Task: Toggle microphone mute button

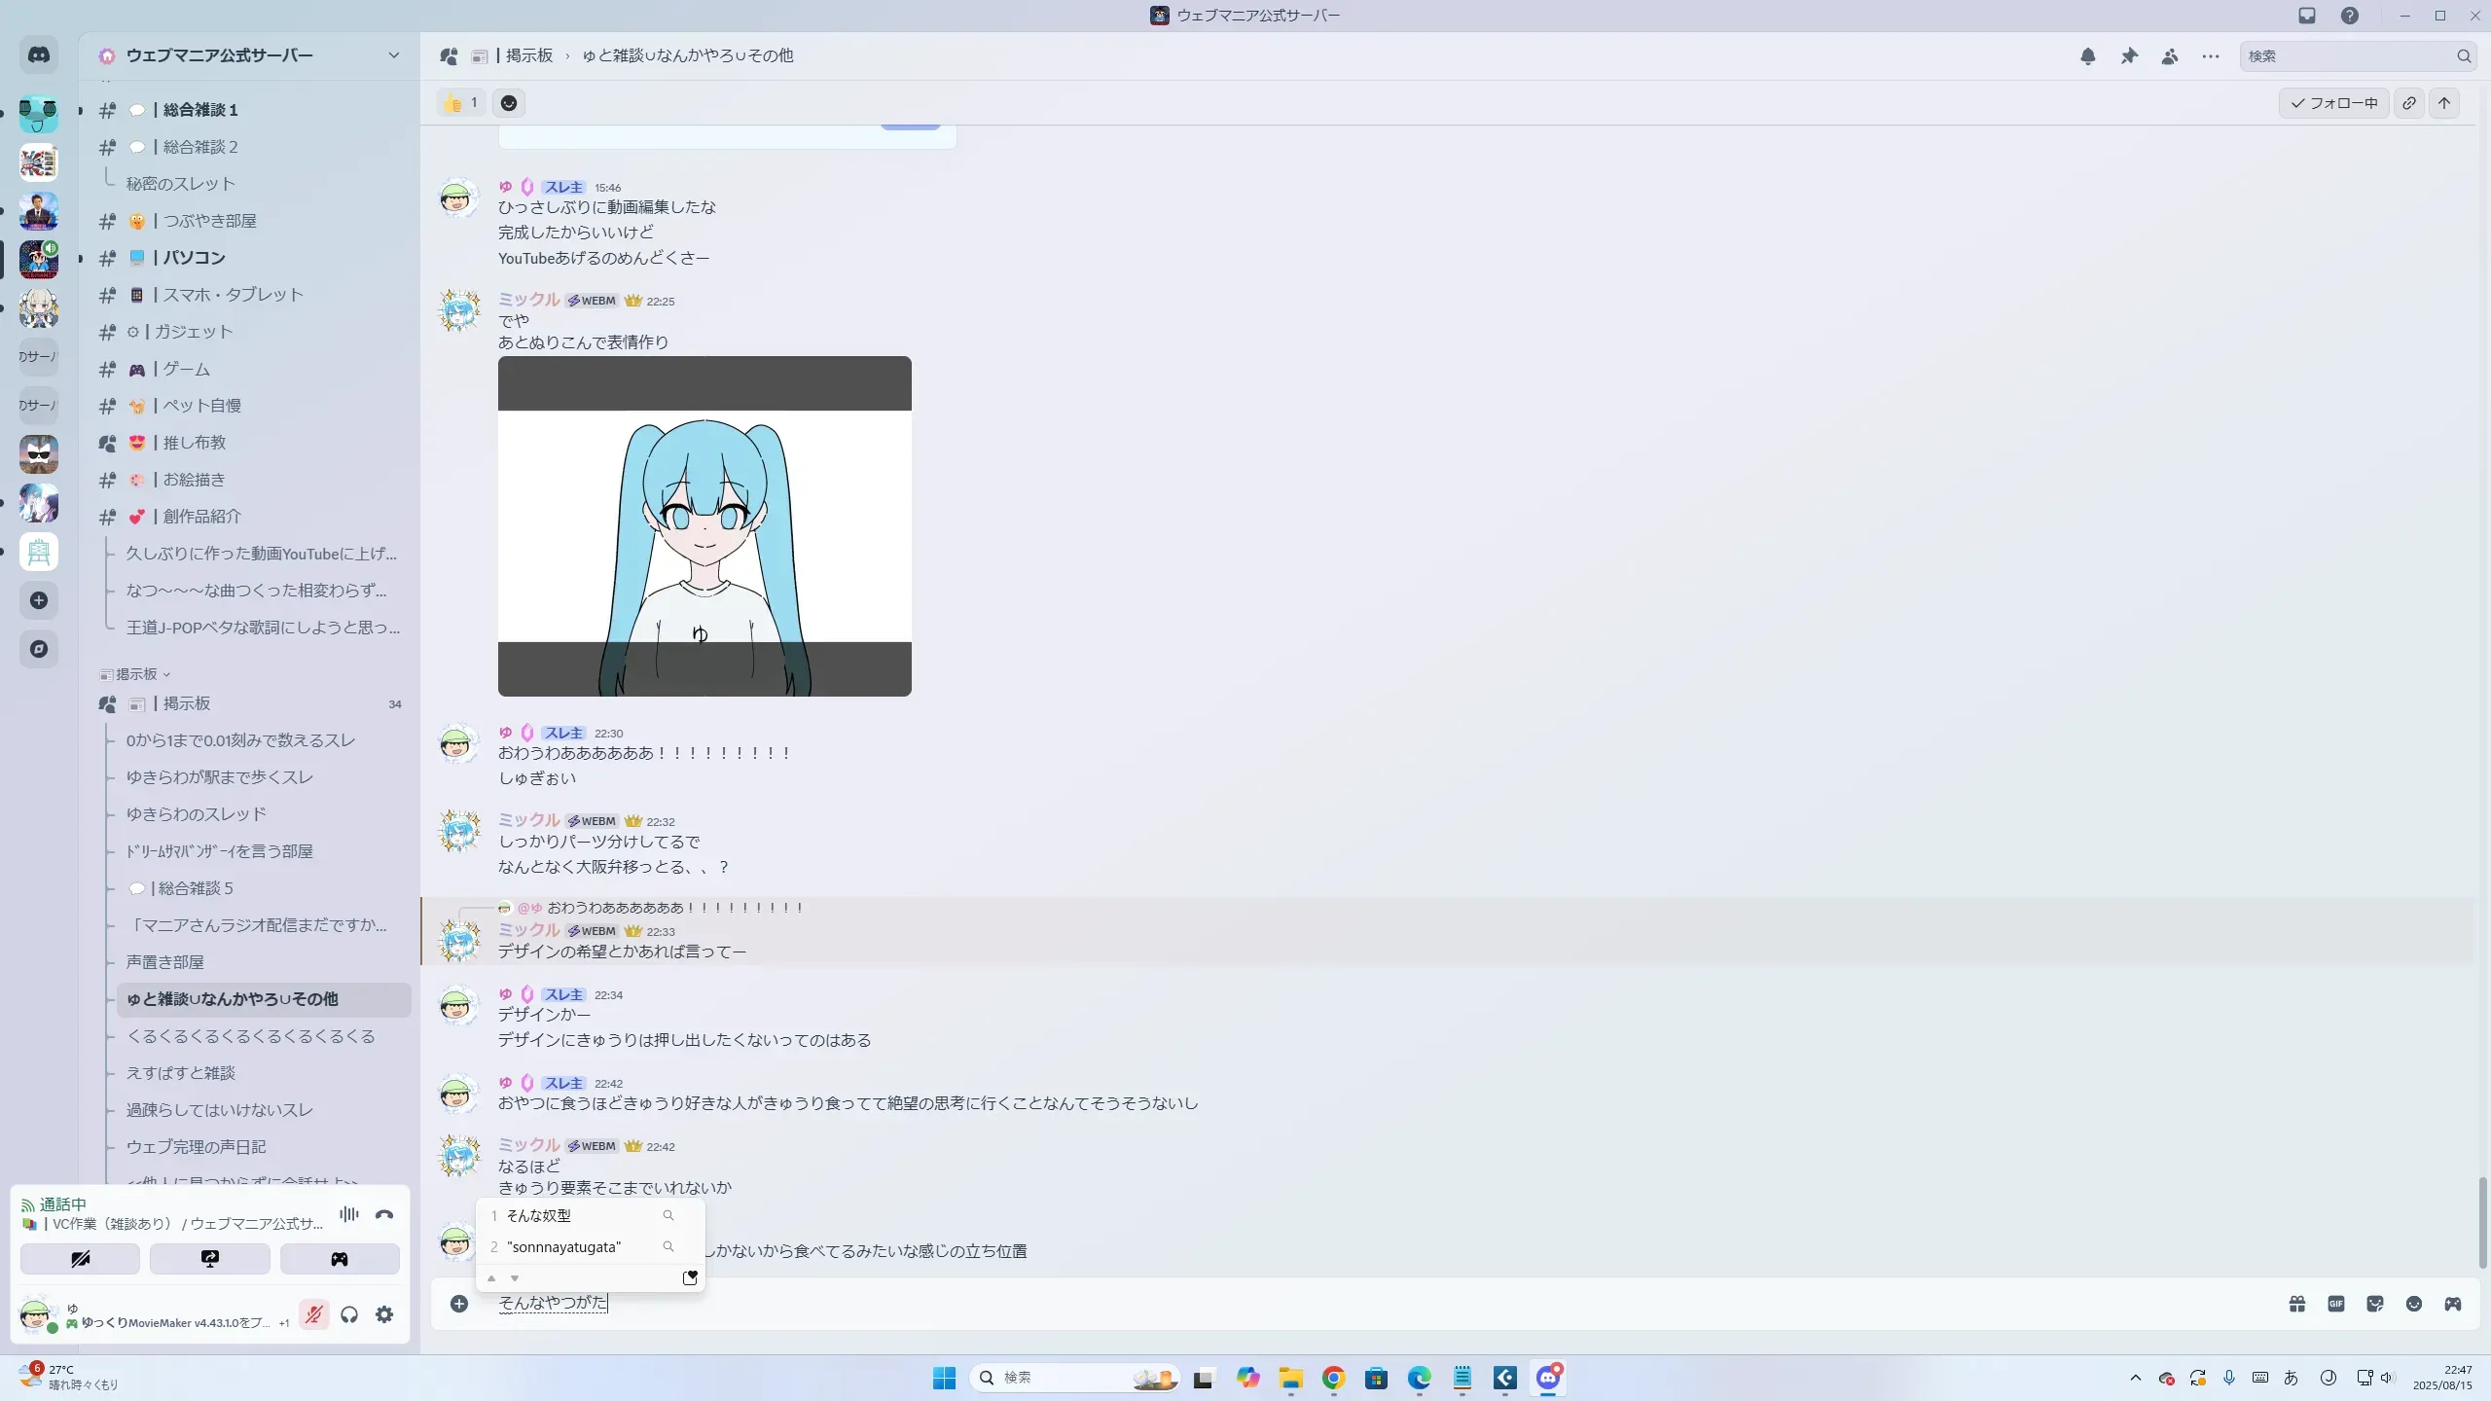Action: [x=313, y=1314]
